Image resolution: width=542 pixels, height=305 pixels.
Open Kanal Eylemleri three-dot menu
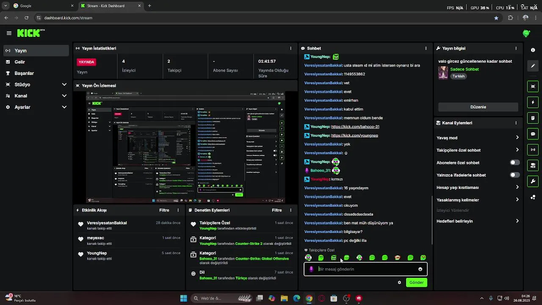click(x=516, y=123)
